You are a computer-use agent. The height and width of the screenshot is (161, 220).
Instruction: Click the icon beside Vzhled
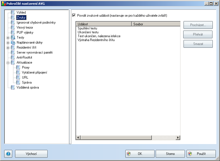click(x=13, y=12)
